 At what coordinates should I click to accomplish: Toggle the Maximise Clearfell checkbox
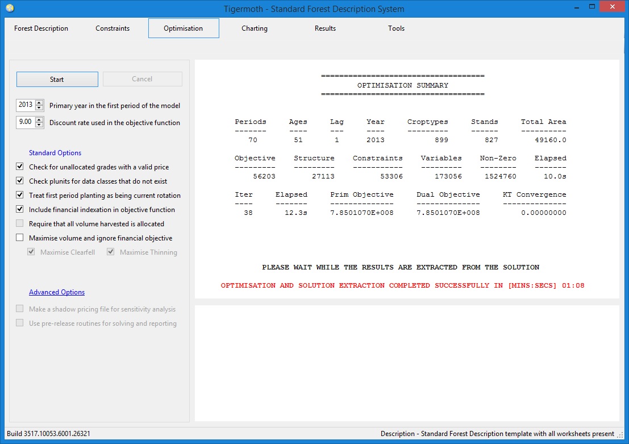pos(31,252)
